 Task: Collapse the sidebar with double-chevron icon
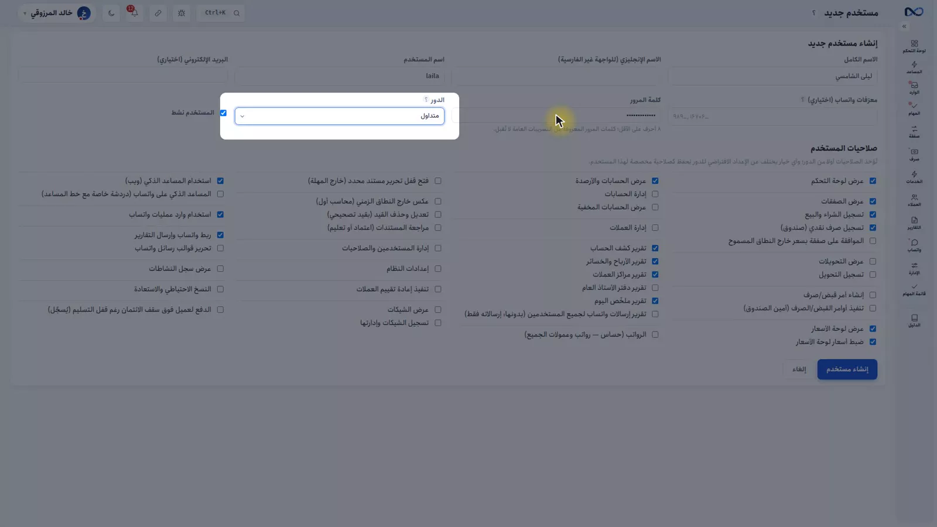click(904, 26)
